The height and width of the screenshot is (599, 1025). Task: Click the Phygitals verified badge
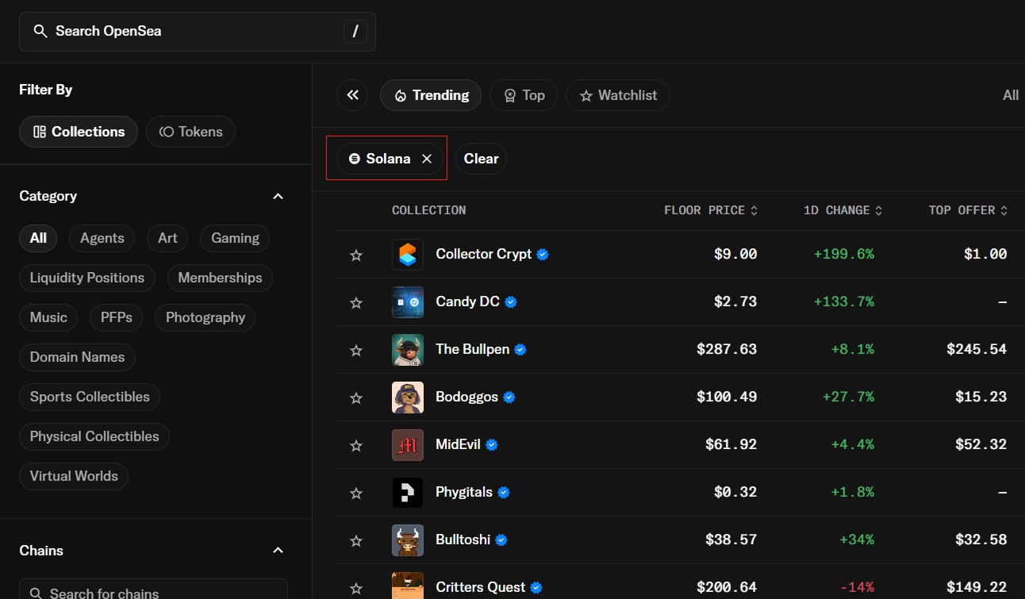point(504,493)
